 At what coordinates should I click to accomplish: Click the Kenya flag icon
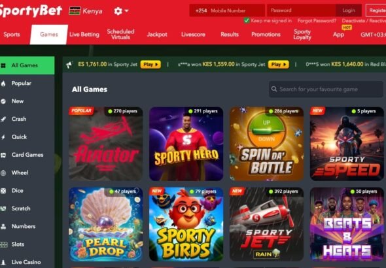[75, 11]
